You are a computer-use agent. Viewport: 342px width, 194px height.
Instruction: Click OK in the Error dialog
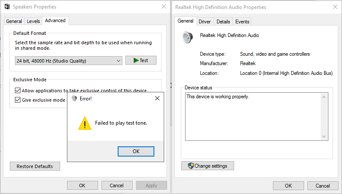pyautogui.click(x=136, y=151)
